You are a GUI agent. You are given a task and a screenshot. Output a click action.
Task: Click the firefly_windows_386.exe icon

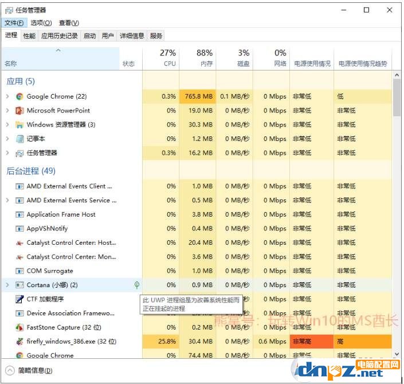point(19,342)
